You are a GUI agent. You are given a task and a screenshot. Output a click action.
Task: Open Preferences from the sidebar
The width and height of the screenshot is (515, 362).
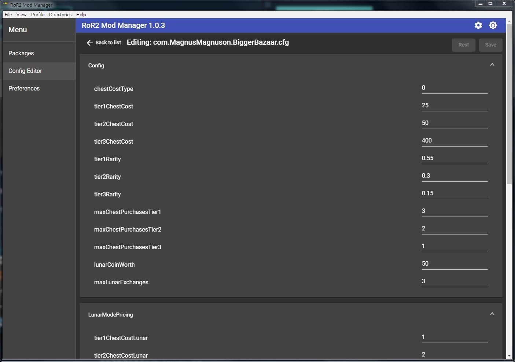coord(24,88)
